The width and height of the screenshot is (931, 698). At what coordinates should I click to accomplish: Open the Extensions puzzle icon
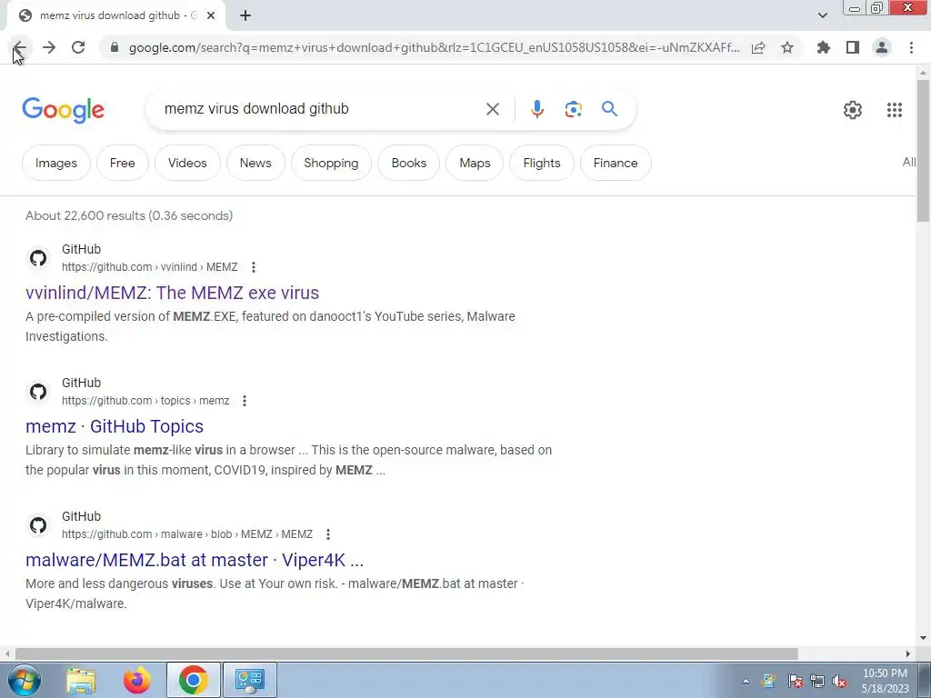tap(824, 47)
